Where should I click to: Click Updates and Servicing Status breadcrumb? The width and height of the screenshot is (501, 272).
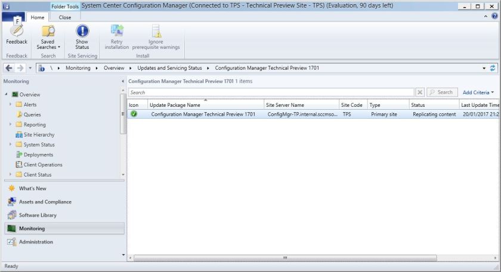coord(169,68)
